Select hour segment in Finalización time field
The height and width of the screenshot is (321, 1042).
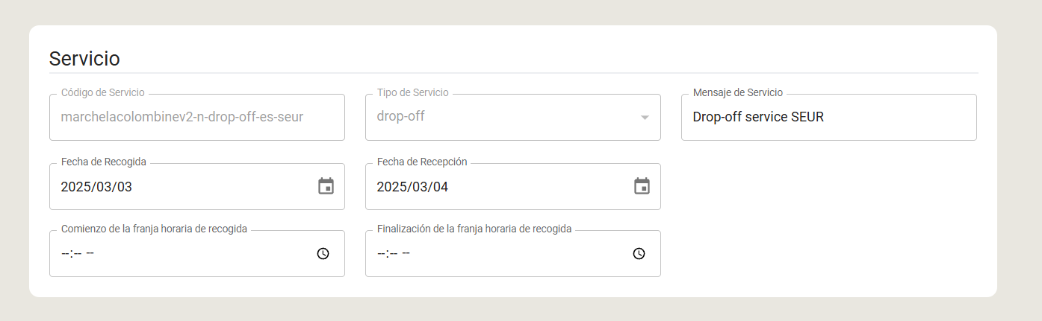(x=380, y=253)
